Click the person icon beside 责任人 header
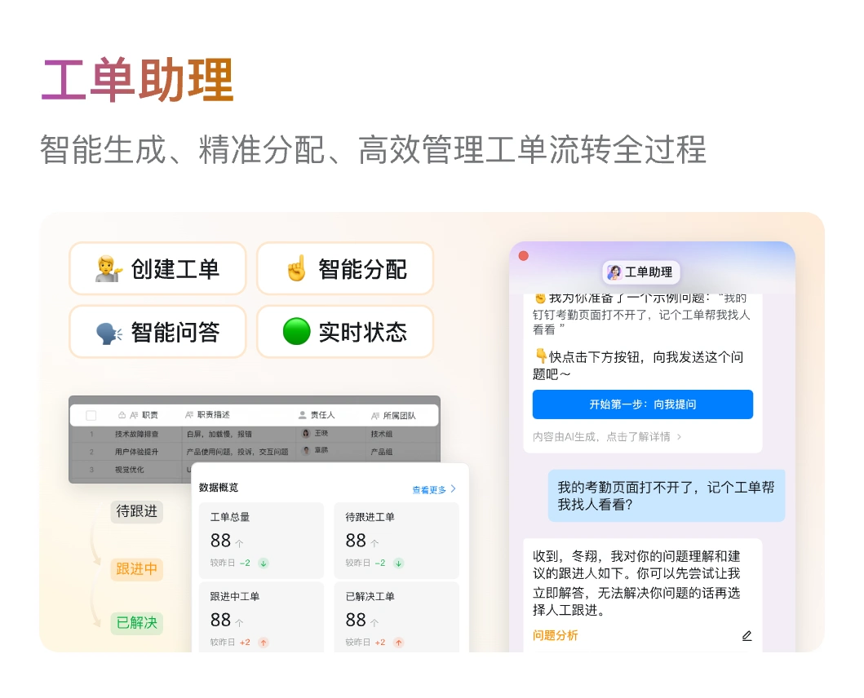The width and height of the screenshot is (864, 698). pos(303,415)
